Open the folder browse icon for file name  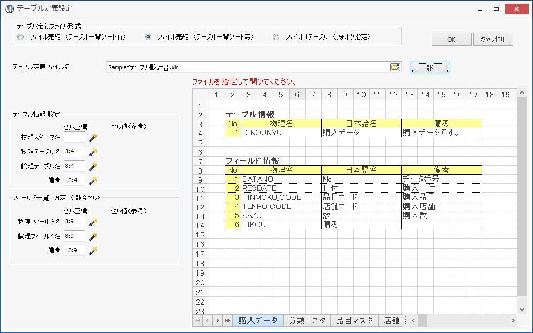[x=395, y=67]
